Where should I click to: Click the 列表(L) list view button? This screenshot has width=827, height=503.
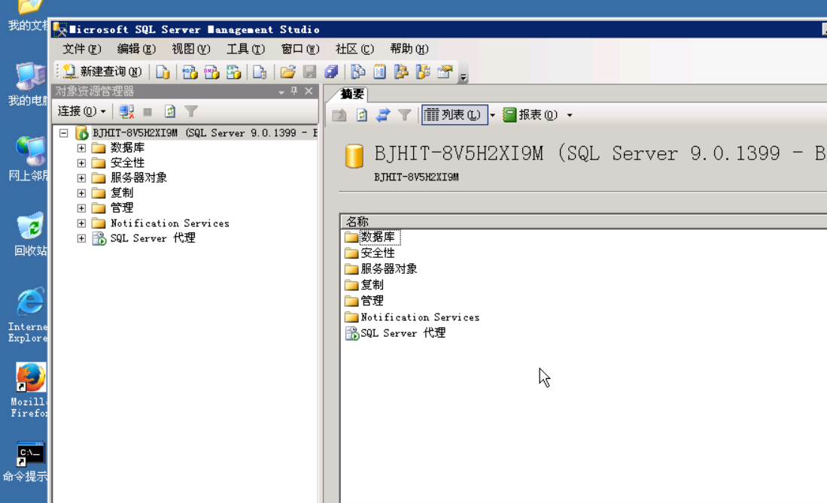[454, 115]
